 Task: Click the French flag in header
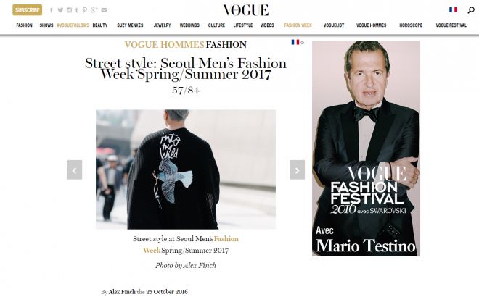pos(454,10)
